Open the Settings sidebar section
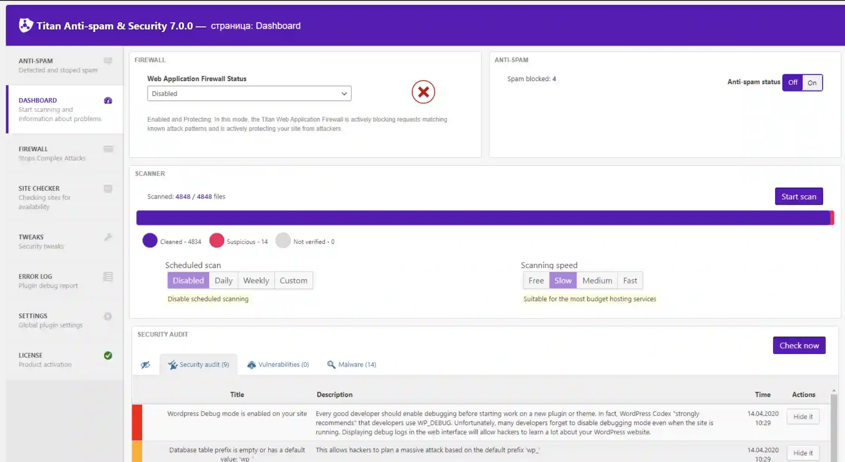 pos(65,320)
